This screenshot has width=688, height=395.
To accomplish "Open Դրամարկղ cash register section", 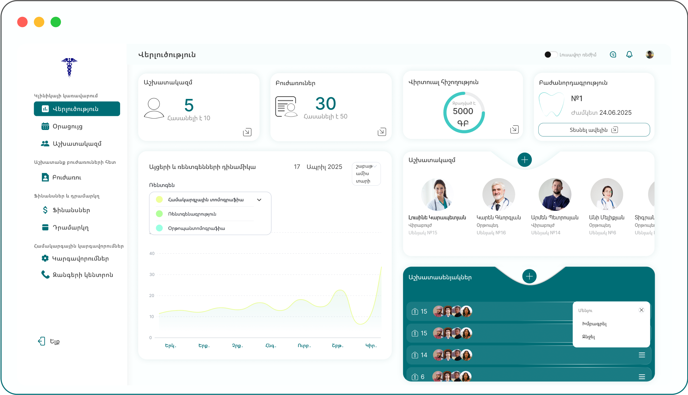I will pyautogui.click(x=71, y=228).
